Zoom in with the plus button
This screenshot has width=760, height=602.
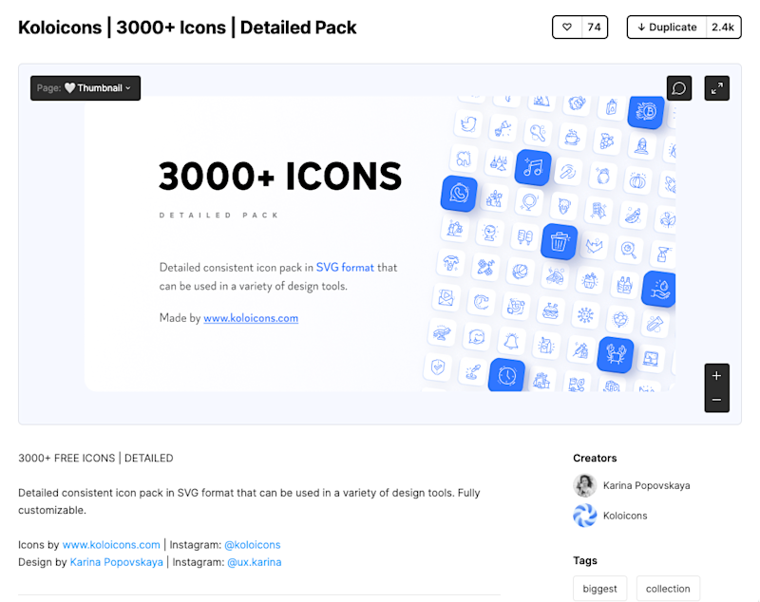point(717,376)
